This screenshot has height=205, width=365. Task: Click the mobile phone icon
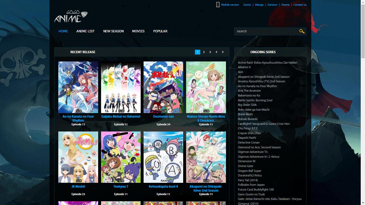coord(218,5)
